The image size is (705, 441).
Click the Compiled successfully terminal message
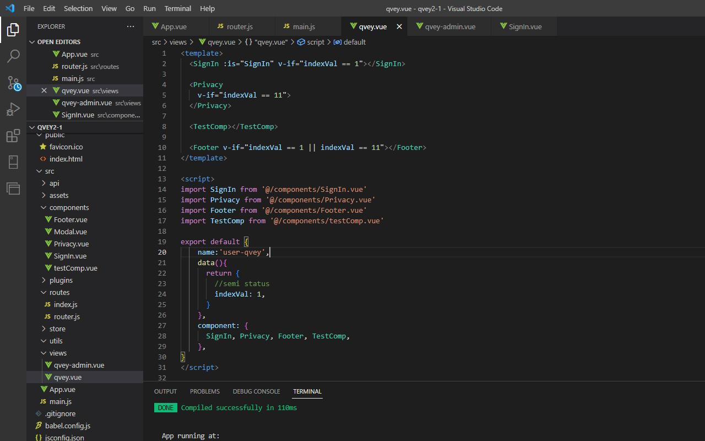238,408
